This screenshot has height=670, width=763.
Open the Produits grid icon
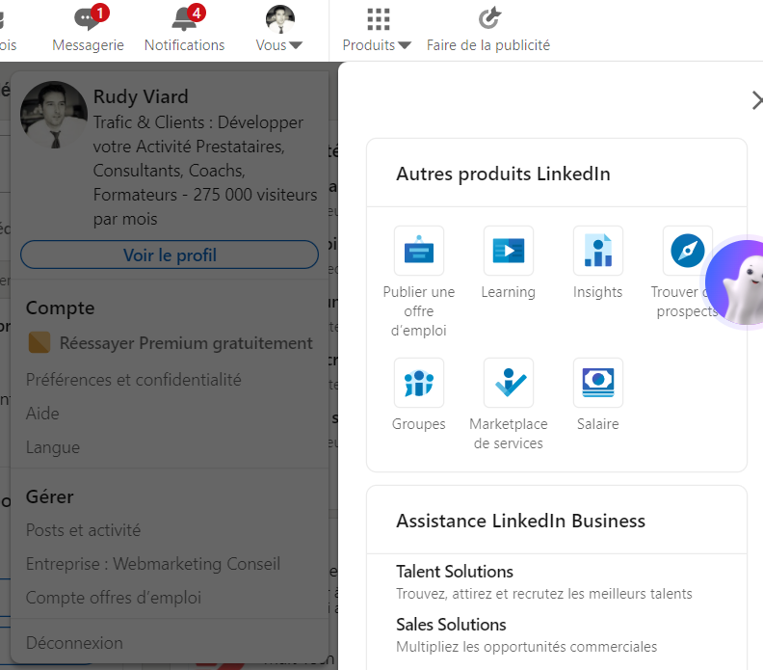point(378,19)
